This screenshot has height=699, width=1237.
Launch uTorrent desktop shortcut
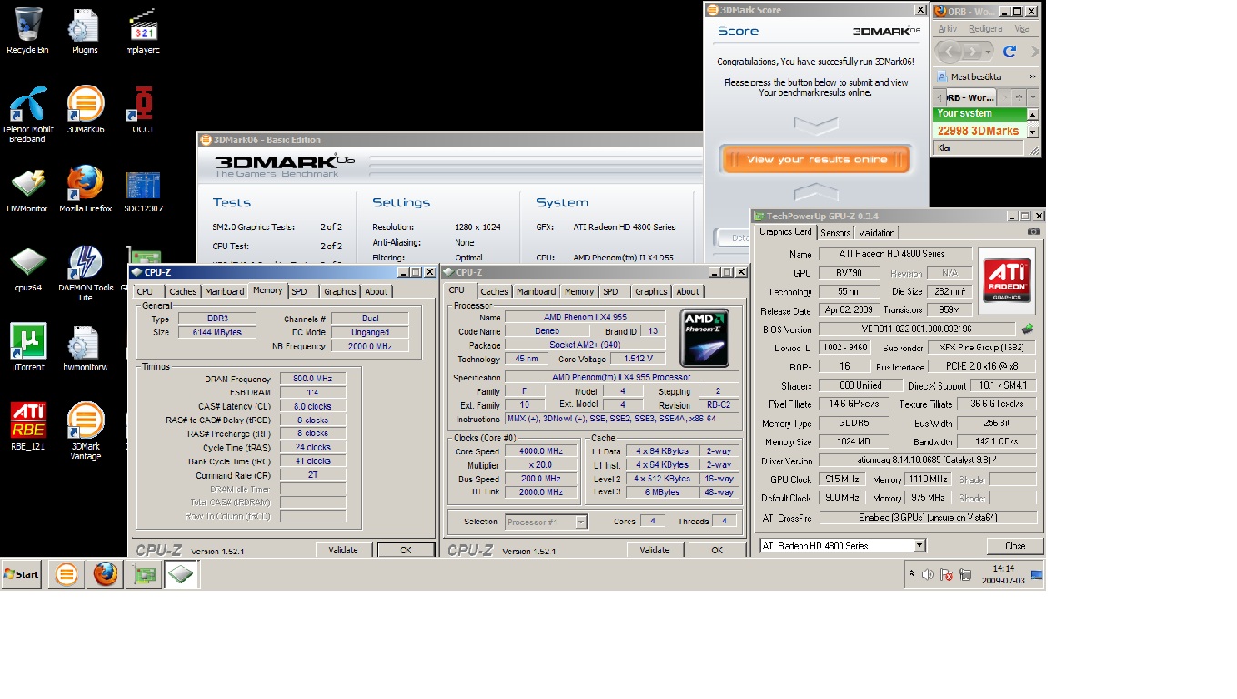point(27,347)
